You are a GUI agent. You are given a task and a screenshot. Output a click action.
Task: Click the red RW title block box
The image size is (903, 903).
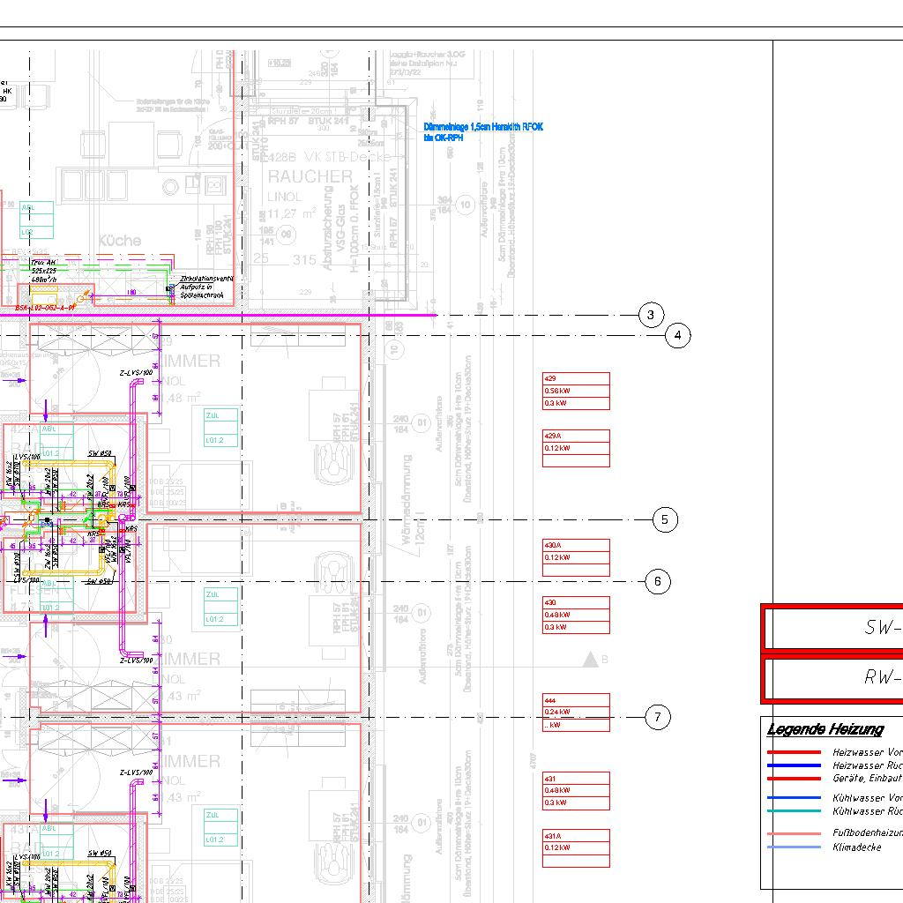pyautogui.click(x=833, y=677)
